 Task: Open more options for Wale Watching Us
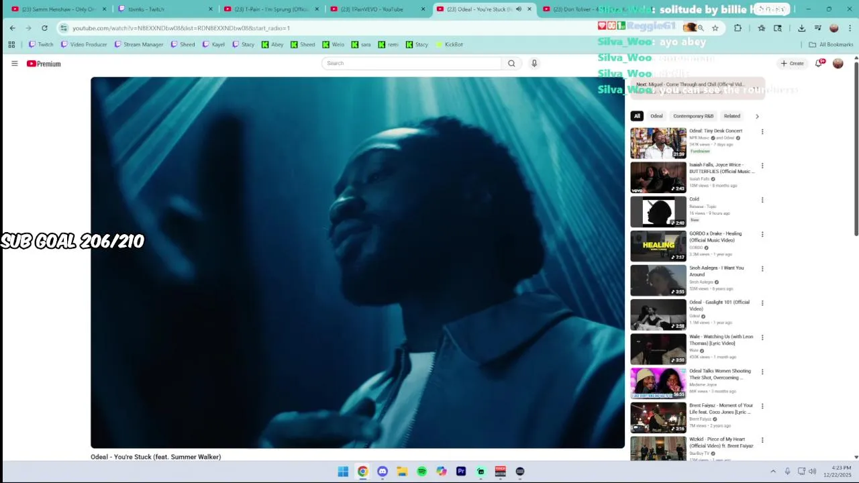(762, 337)
